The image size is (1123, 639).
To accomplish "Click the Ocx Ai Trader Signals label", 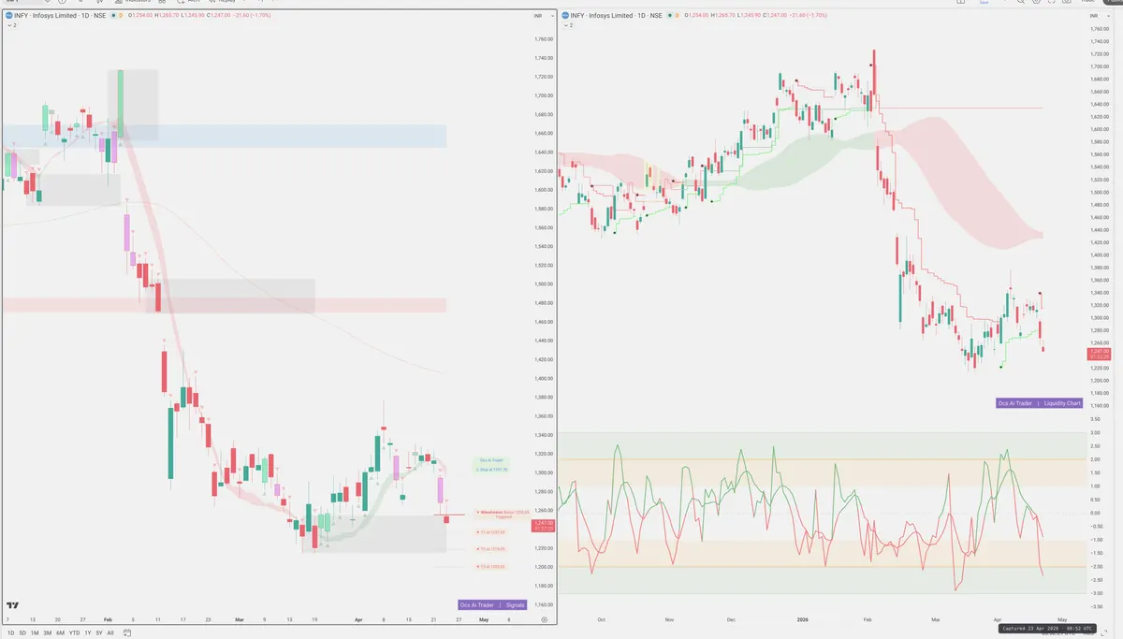I will (x=492, y=605).
